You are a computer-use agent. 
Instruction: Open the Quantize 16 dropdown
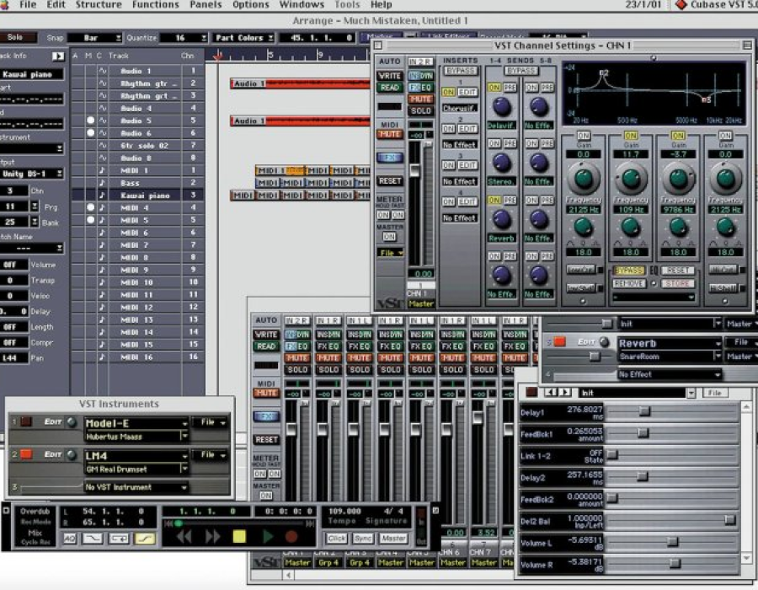[184, 38]
